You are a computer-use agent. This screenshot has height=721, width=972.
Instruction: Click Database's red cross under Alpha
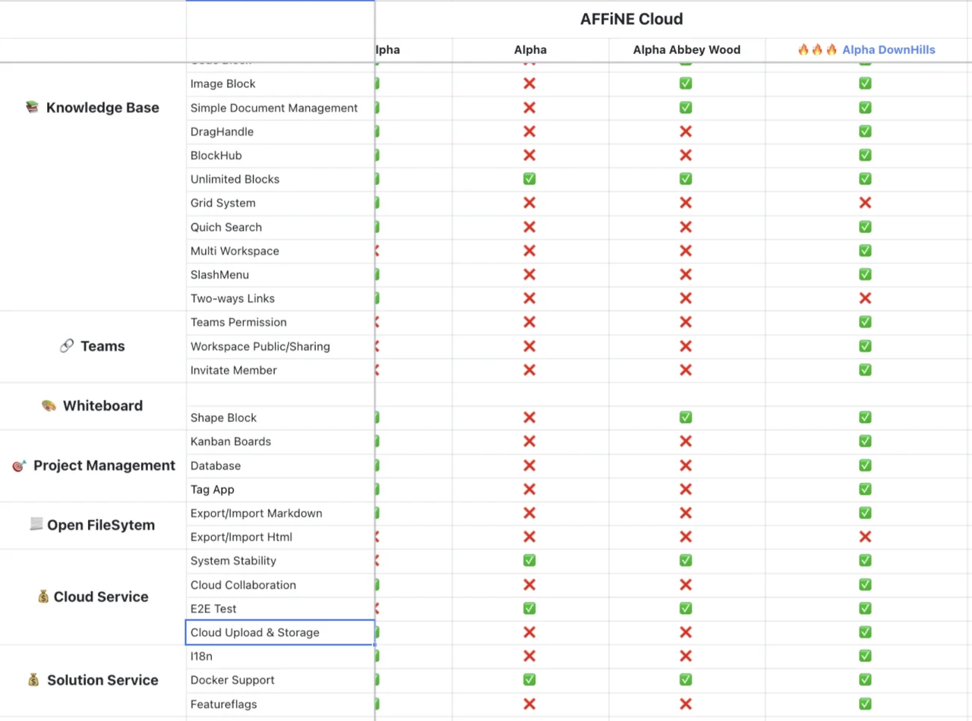[529, 465]
